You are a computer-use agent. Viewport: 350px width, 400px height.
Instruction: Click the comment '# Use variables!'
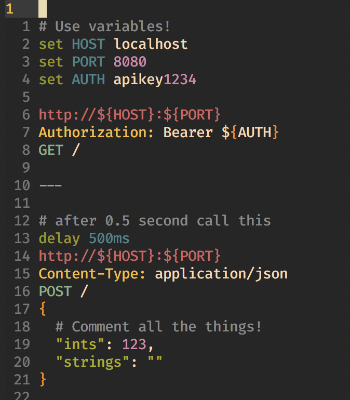104,26
